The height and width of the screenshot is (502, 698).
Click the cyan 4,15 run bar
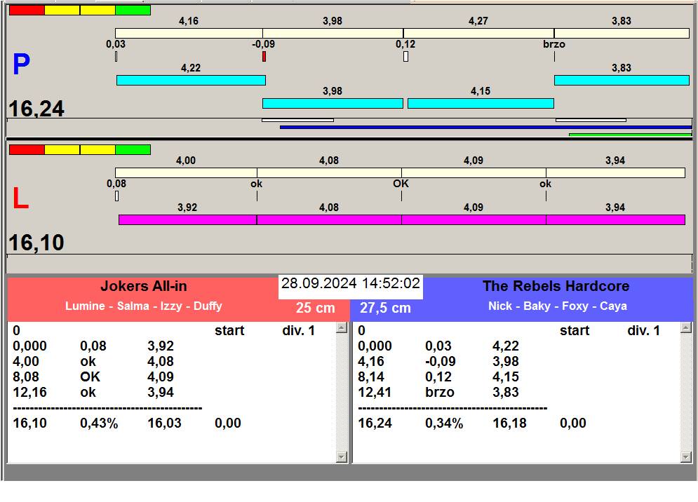point(480,104)
